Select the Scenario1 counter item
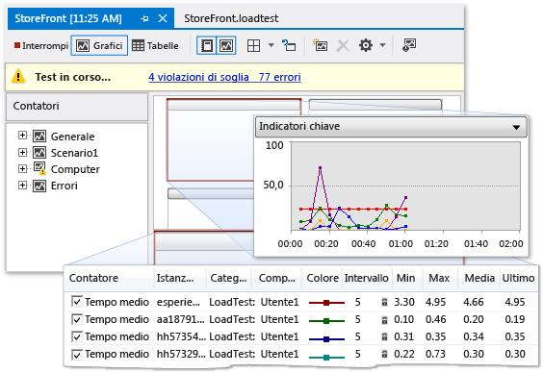 [74, 153]
